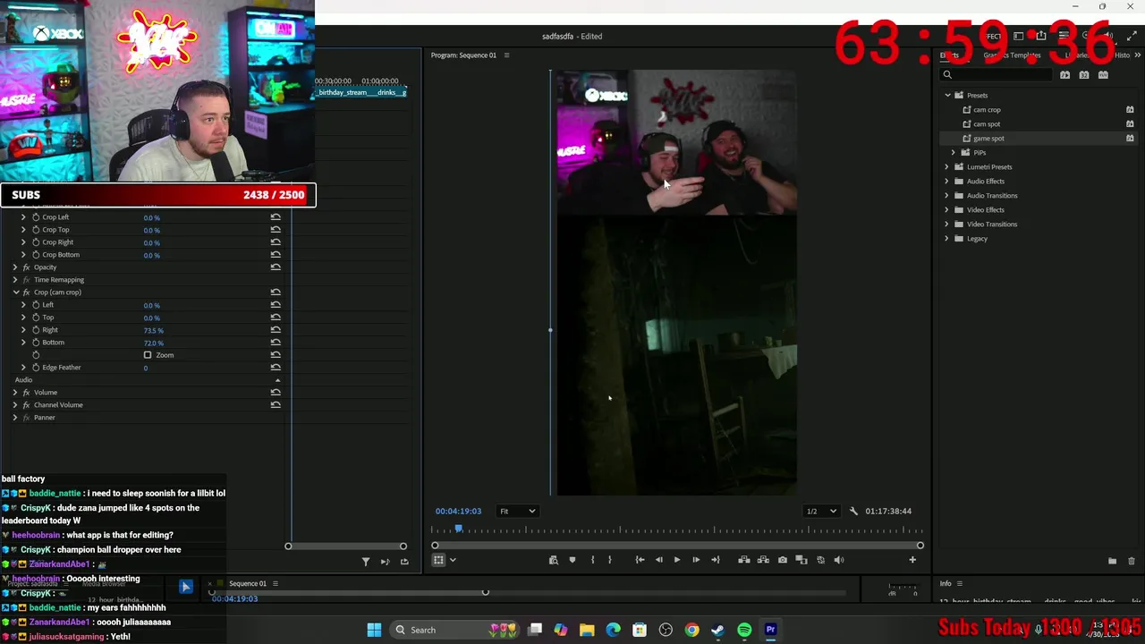Open the Sequence 01 timeline tab

[248, 584]
